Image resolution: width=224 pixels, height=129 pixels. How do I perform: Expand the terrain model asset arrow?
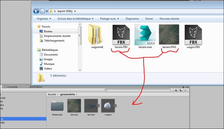click(x=98, y=106)
